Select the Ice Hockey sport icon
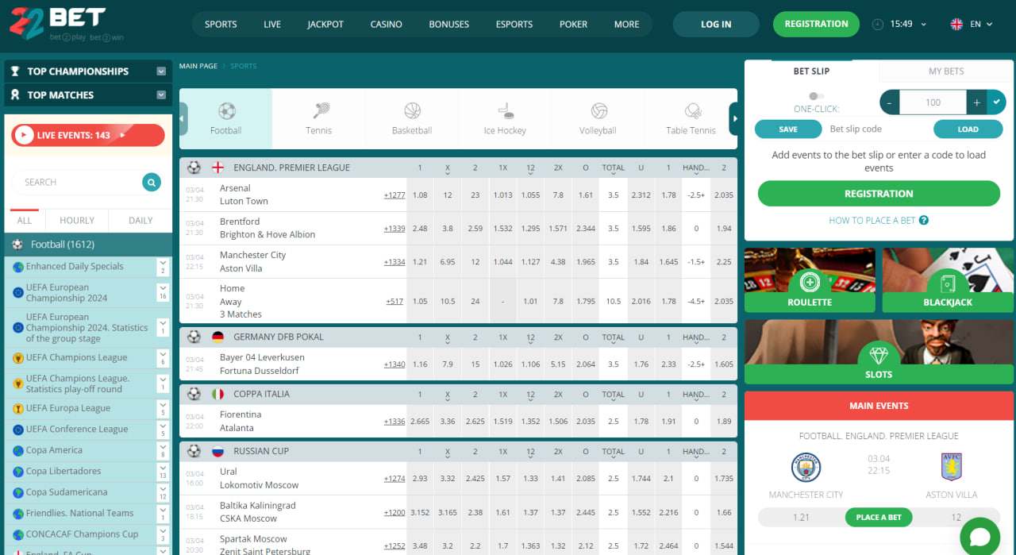The image size is (1016, 555). click(x=506, y=110)
